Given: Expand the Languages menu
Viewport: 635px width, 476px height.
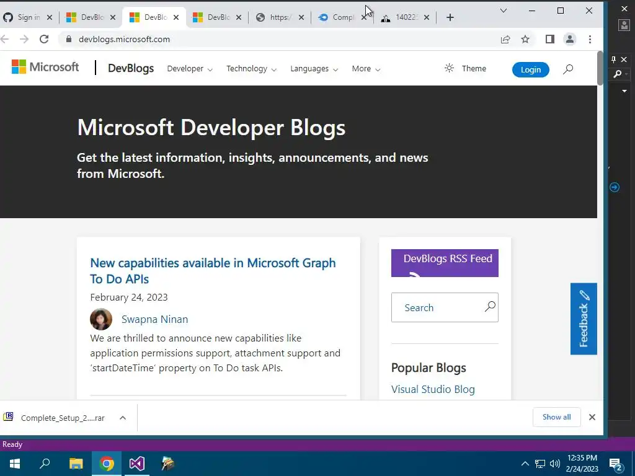Looking at the screenshot, I should pos(314,69).
